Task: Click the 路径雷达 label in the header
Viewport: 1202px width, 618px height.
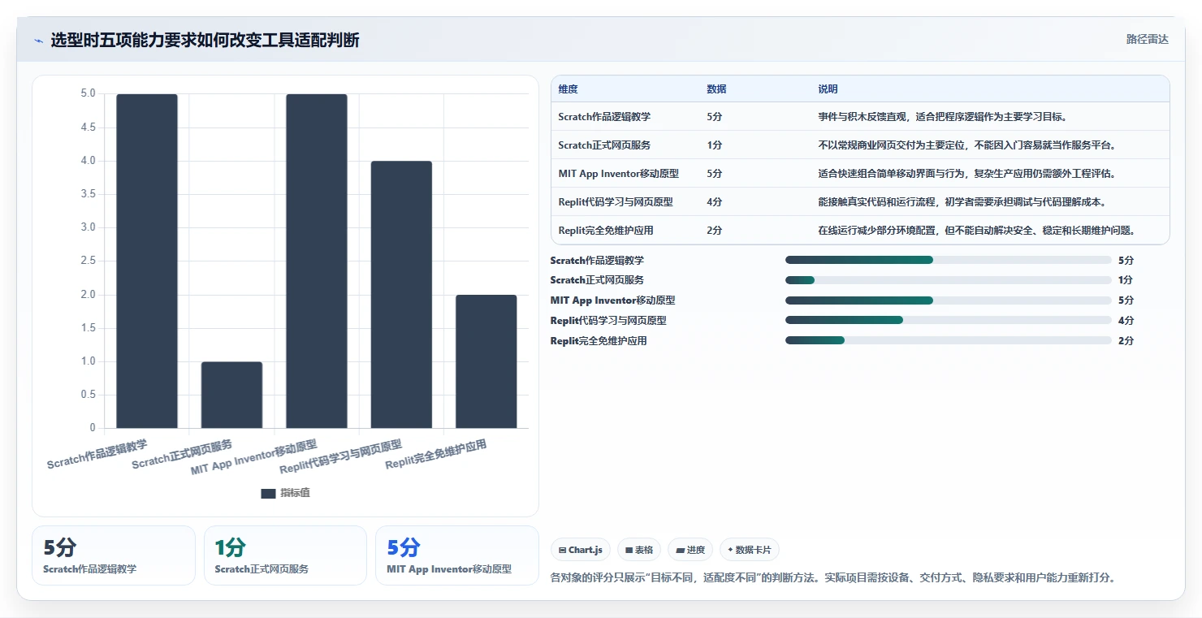Action: click(1147, 39)
